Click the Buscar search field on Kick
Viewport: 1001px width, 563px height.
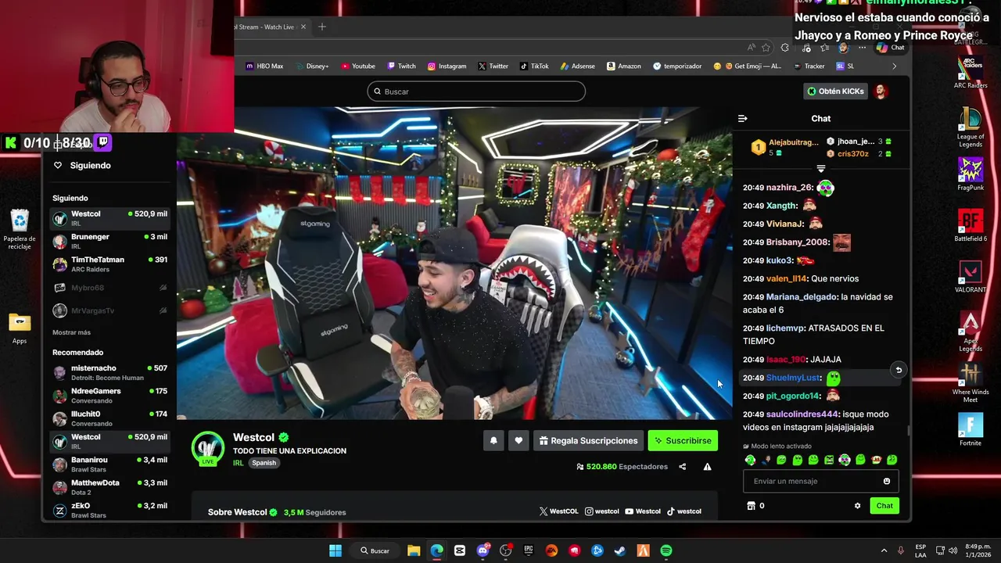tap(476, 91)
